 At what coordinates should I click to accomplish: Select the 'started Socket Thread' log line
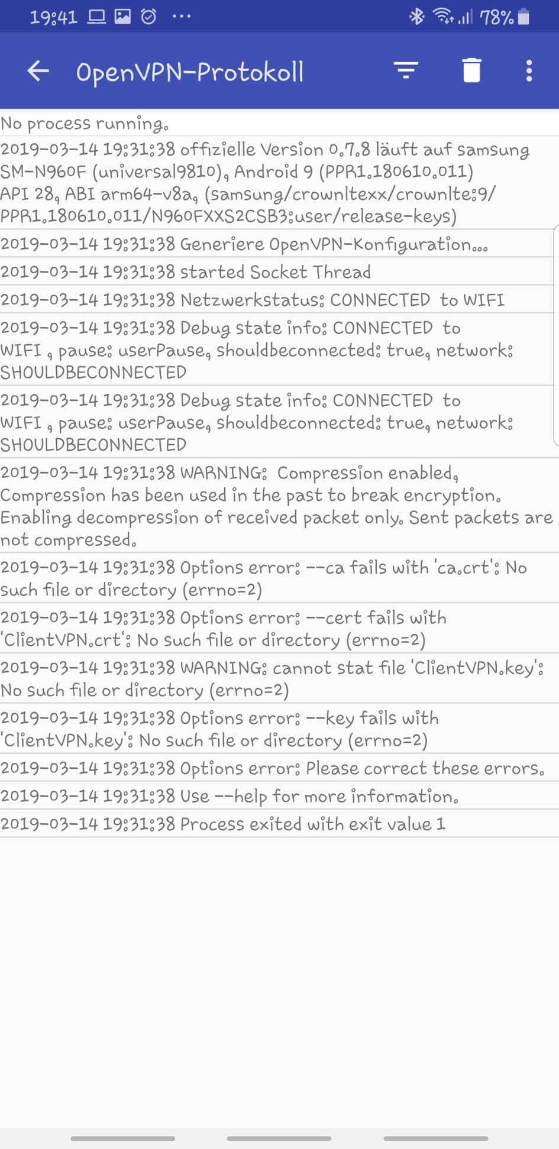[x=279, y=271]
